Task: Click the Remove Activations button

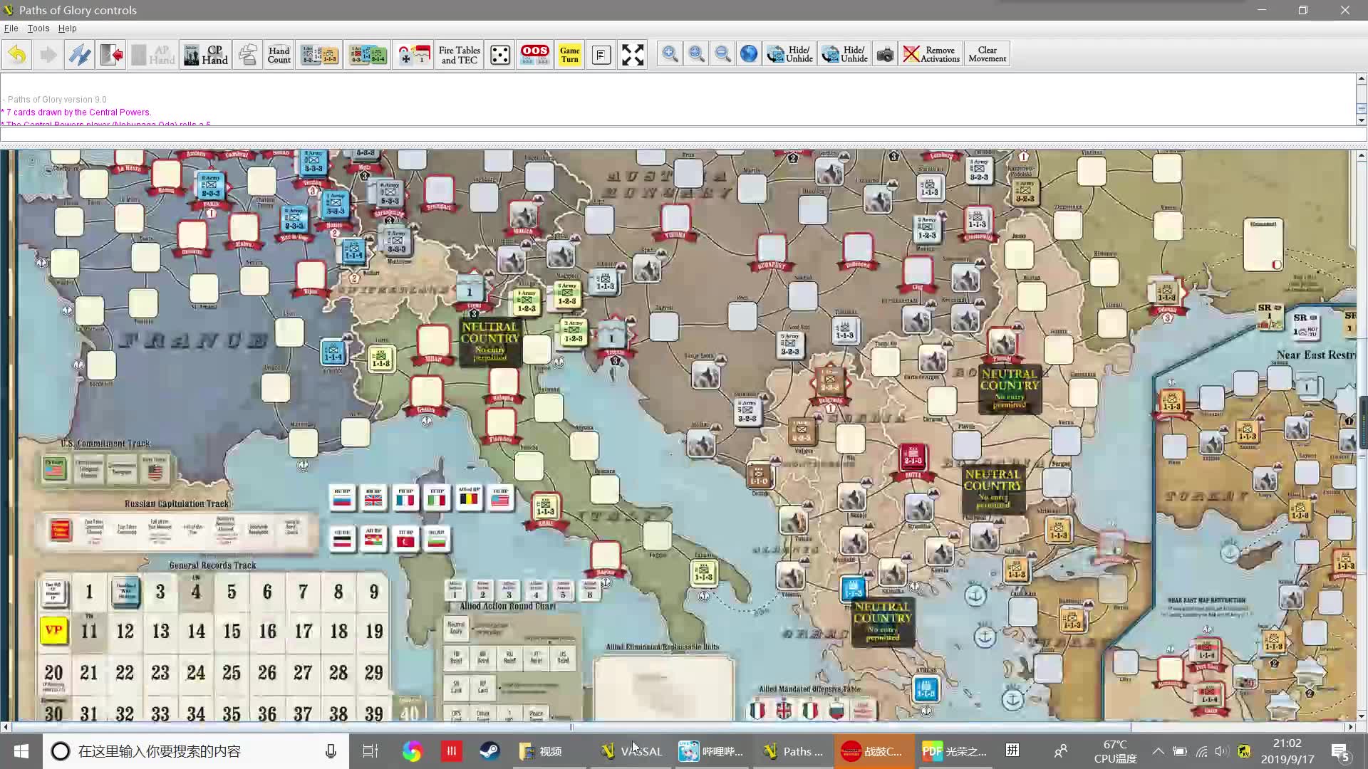Action: point(932,55)
